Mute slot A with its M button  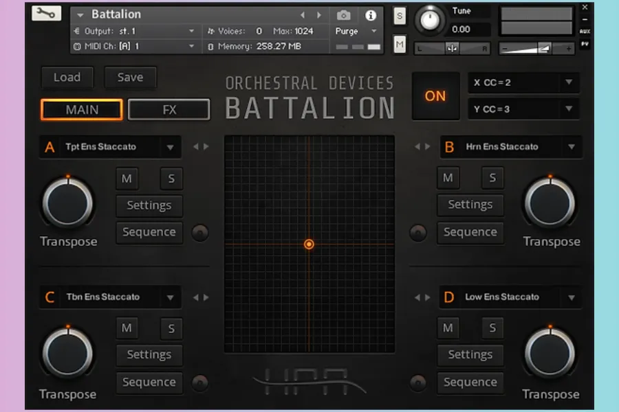point(127,179)
